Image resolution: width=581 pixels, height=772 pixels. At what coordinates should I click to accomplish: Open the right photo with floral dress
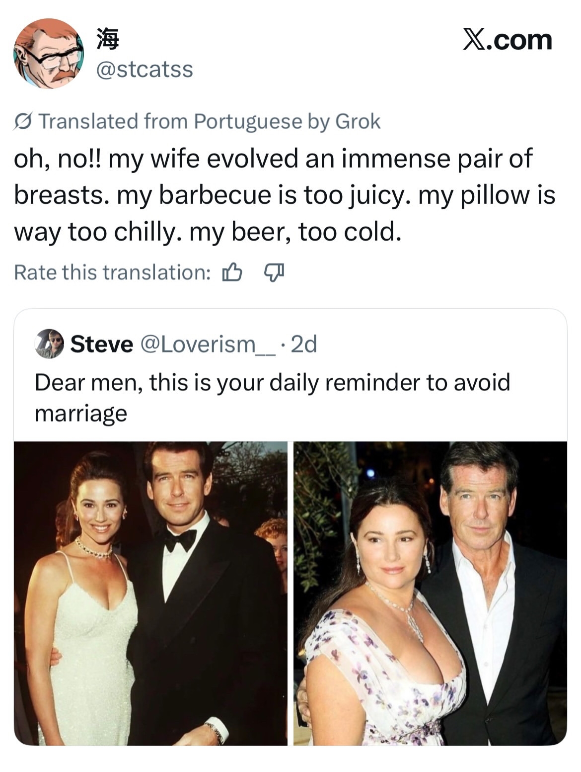[x=430, y=593]
